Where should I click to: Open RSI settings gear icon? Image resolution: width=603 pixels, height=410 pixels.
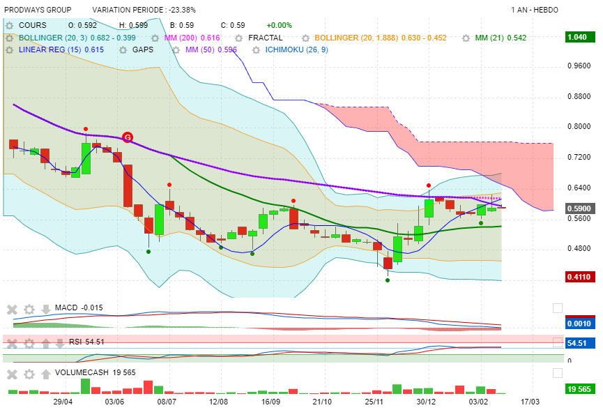pos(29,343)
